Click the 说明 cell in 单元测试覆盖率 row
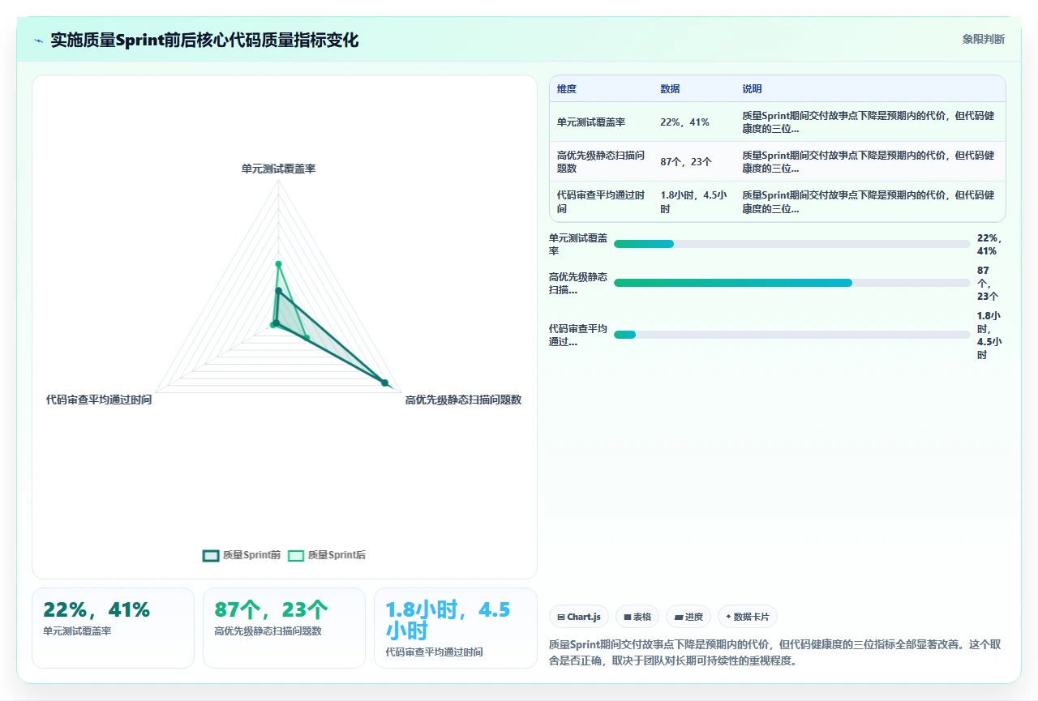The height and width of the screenshot is (701, 1038). 869,122
